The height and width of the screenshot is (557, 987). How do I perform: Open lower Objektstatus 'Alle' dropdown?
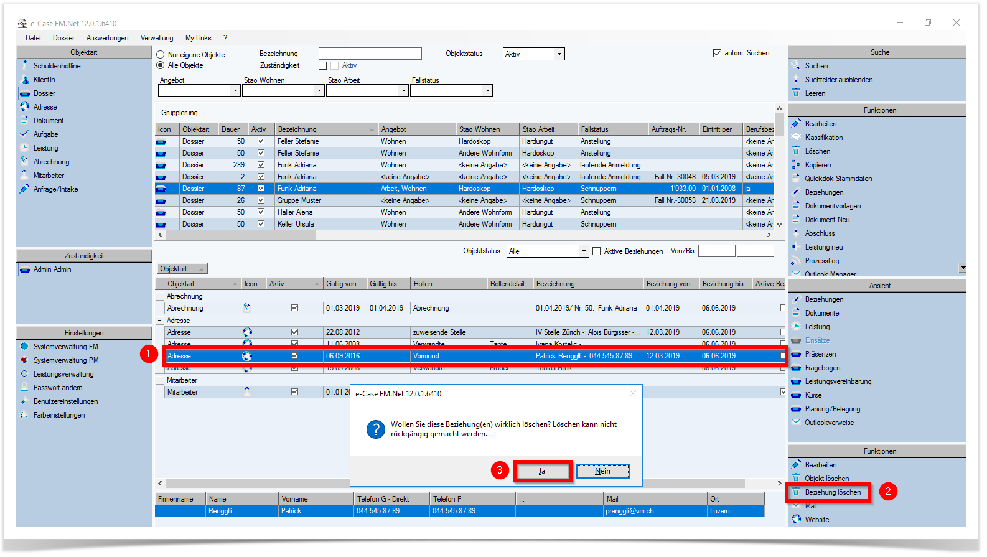click(x=583, y=251)
